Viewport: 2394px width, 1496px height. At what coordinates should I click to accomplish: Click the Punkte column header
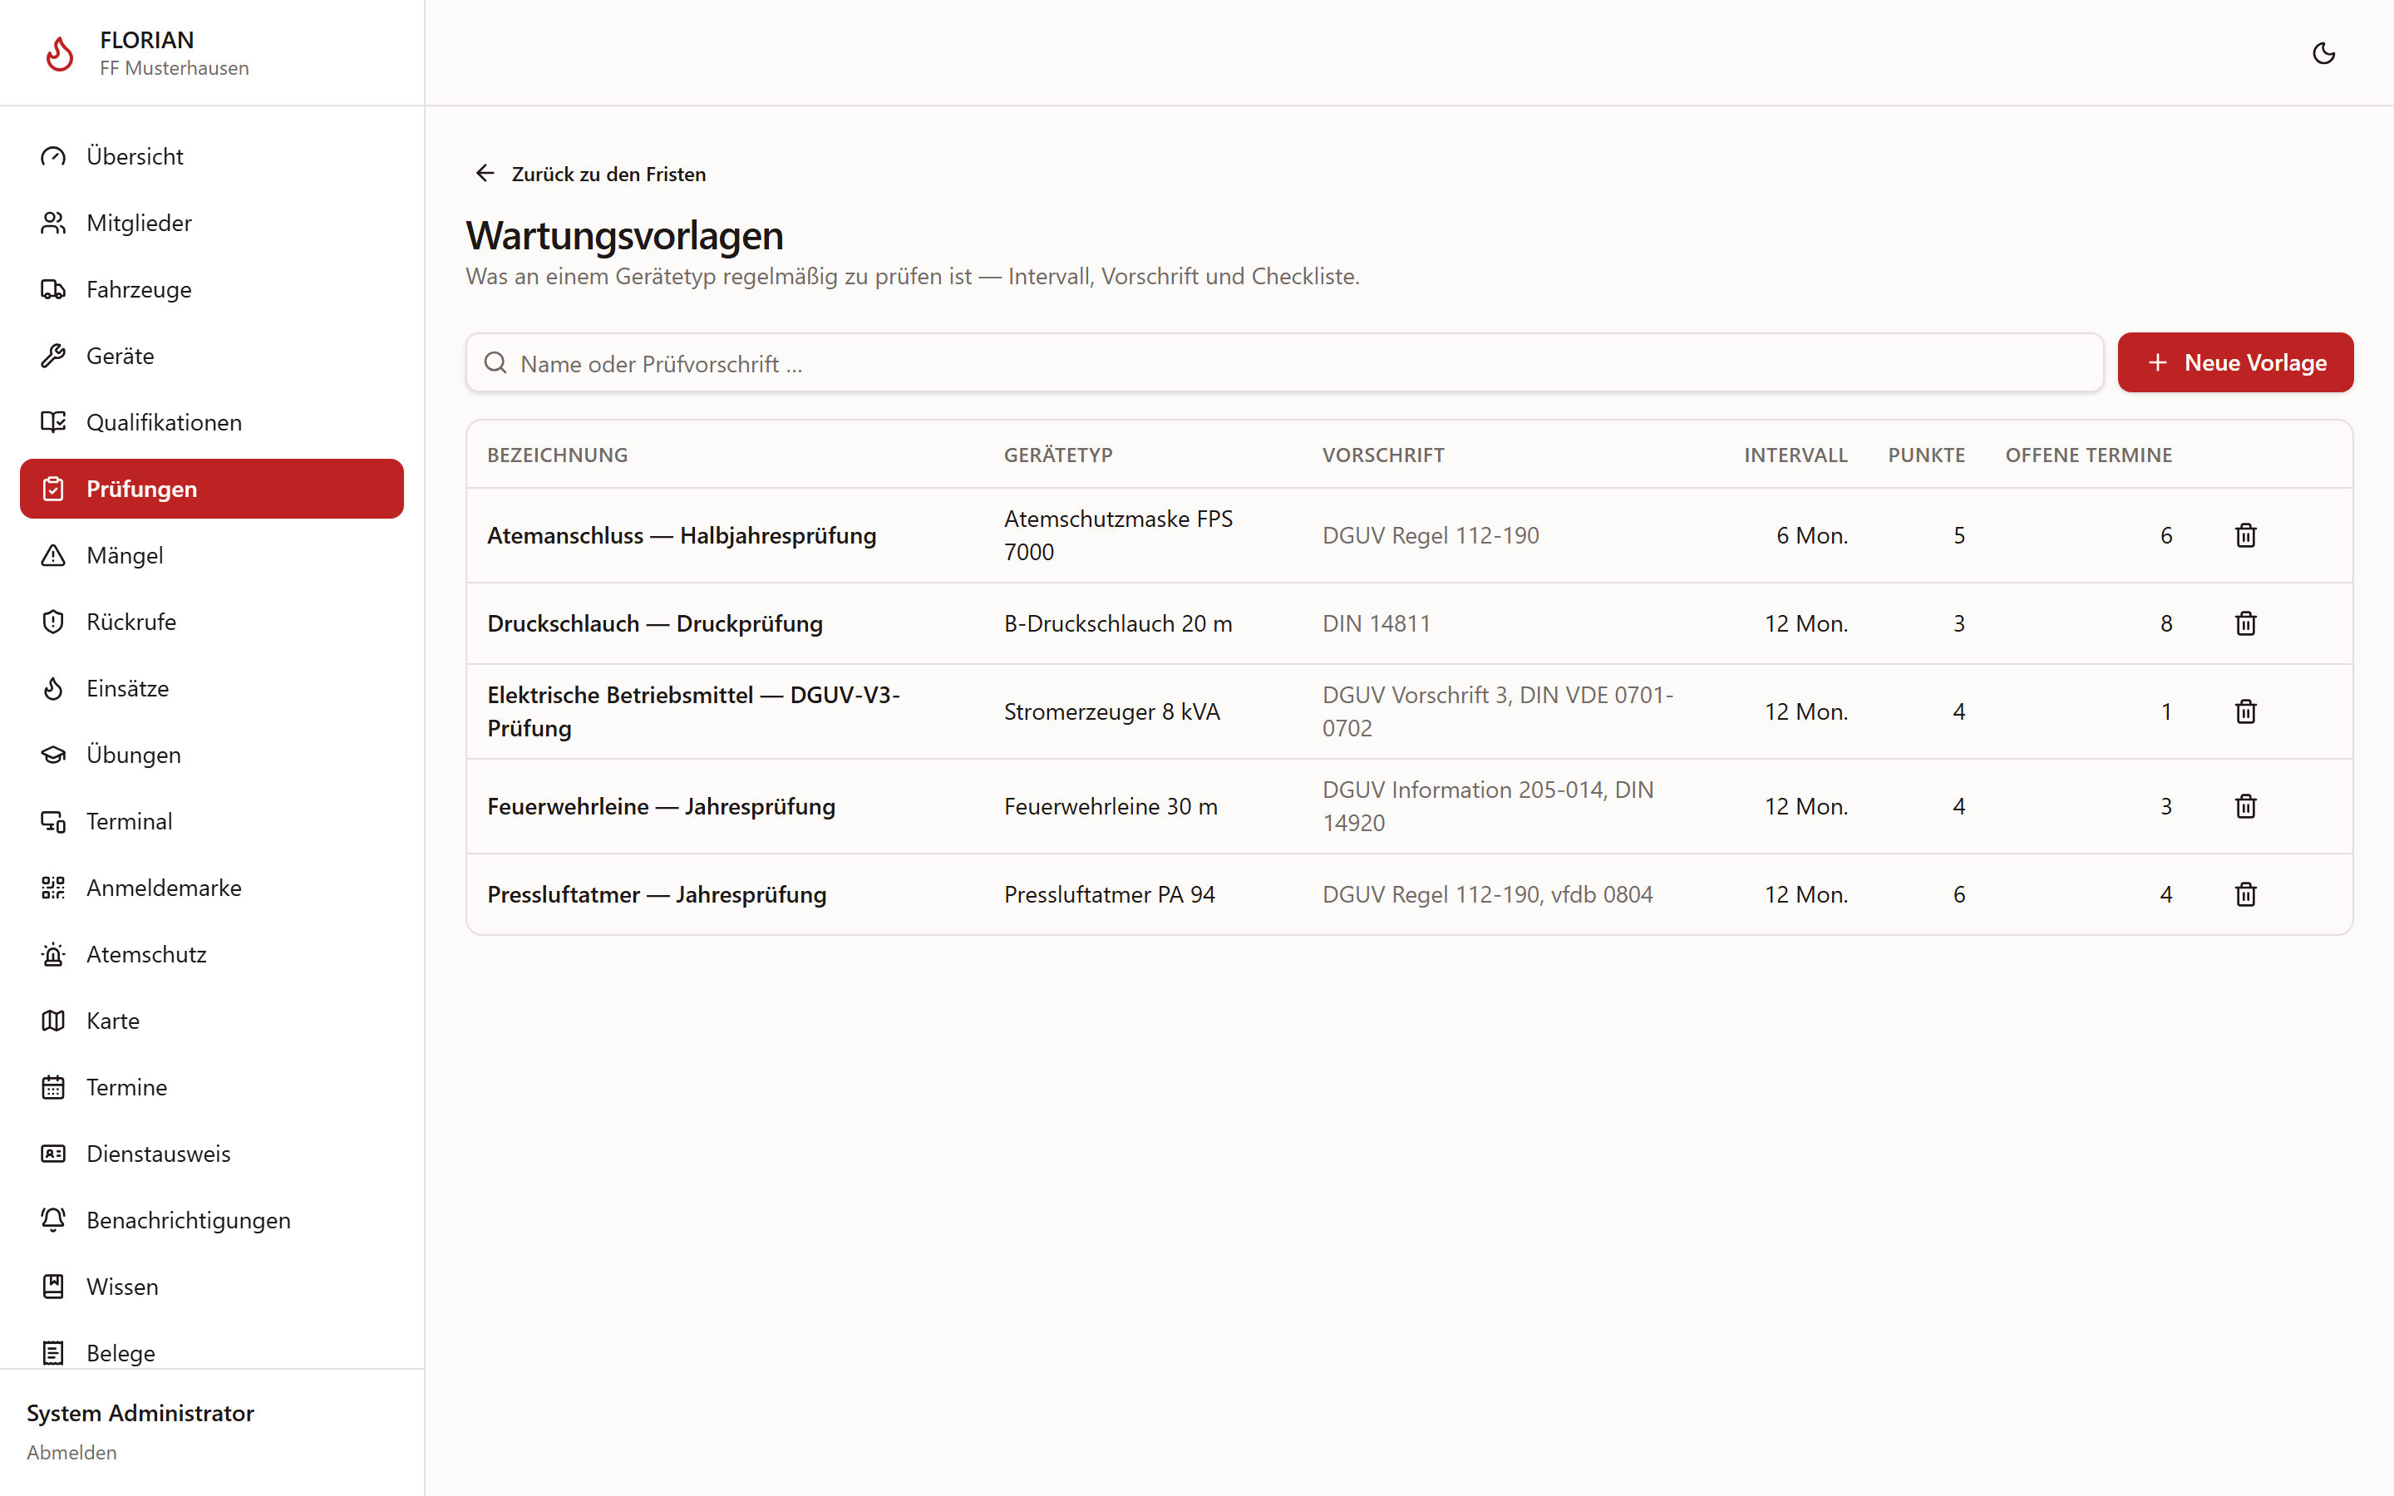[x=1926, y=455]
